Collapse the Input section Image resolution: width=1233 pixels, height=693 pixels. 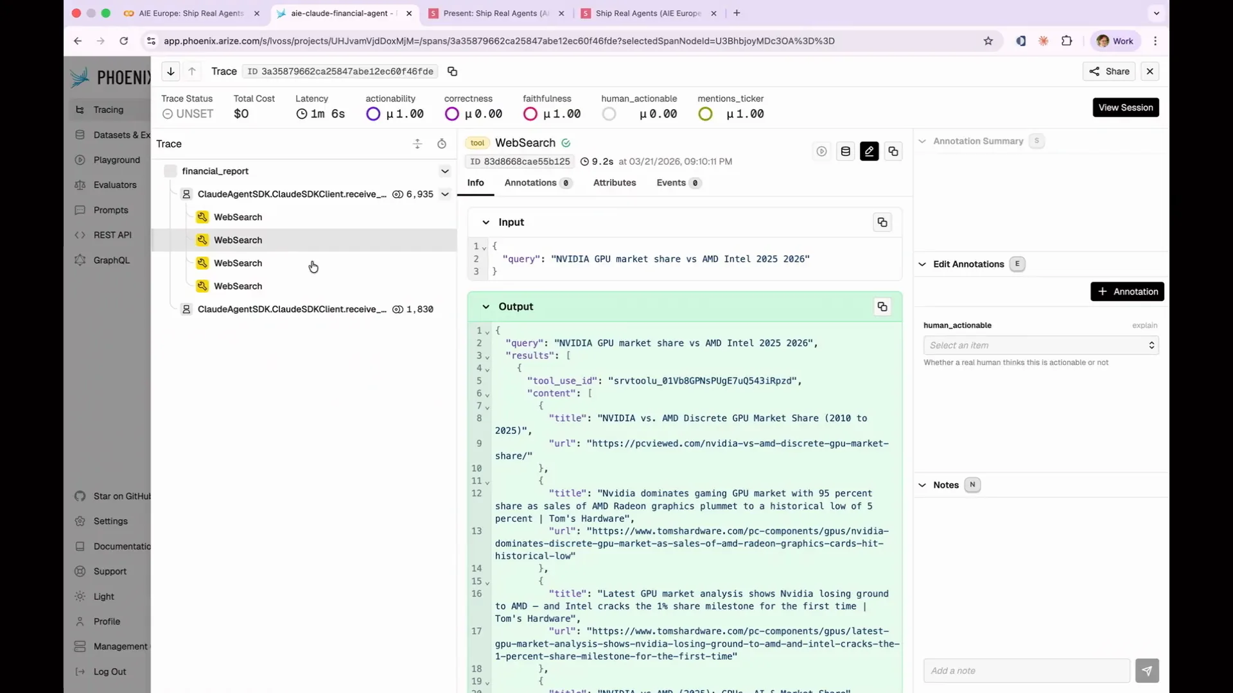486,223
